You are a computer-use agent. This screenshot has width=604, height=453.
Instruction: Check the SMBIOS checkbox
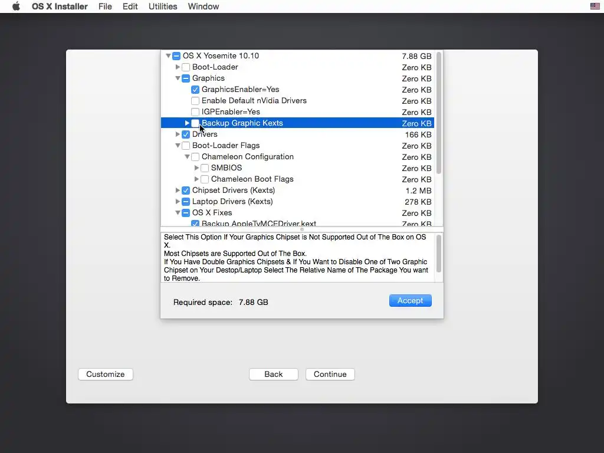(205, 168)
